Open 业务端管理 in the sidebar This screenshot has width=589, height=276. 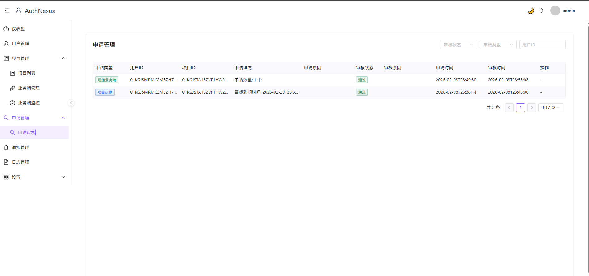click(x=29, y=88)
